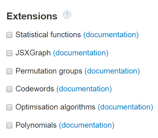
Task: Check the Permutation groups checkbox
Action: (9, 71)
